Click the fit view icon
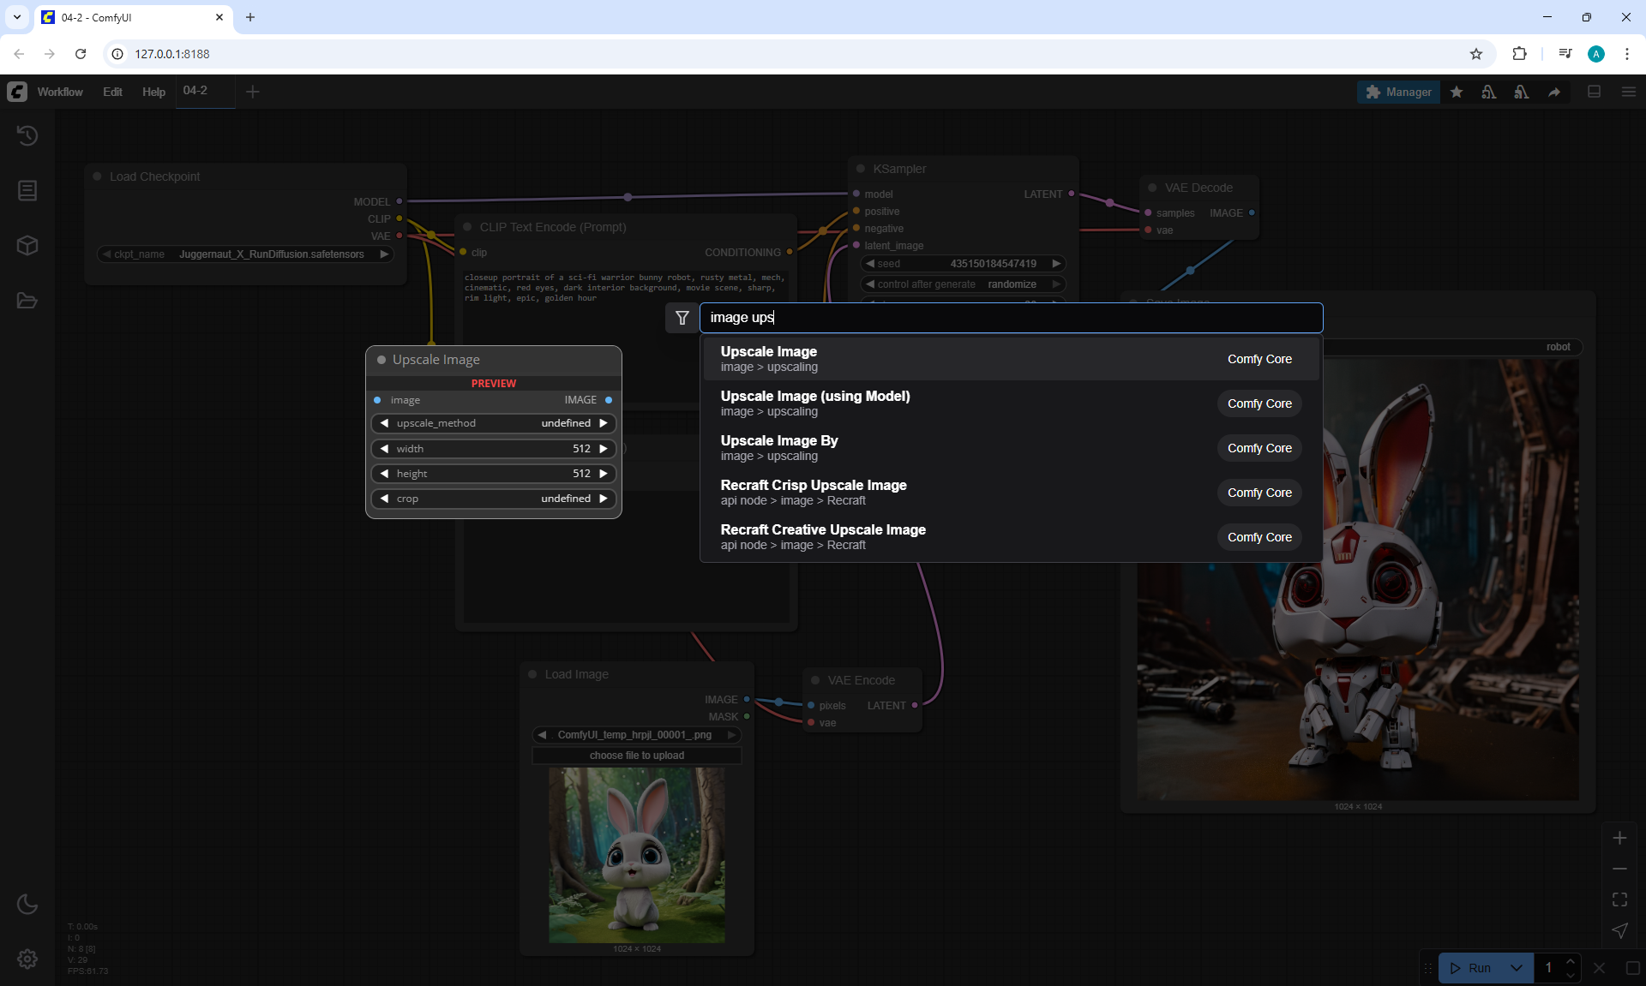This screenshot has height=986, width=1646. coord(1619,899)
